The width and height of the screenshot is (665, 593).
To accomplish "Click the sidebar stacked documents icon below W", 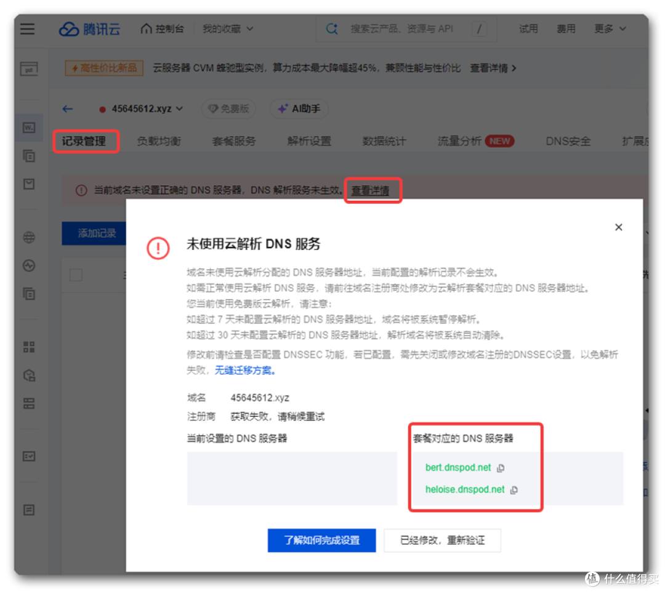I will 29,156.
